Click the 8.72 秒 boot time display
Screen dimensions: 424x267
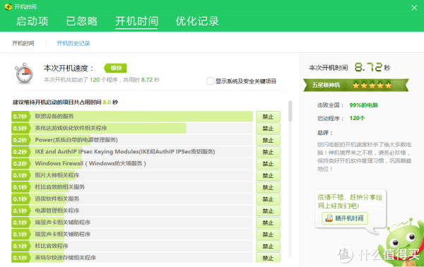click(x=372, y=67)
